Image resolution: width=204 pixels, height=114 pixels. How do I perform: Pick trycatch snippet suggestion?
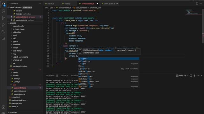point(109,69)
